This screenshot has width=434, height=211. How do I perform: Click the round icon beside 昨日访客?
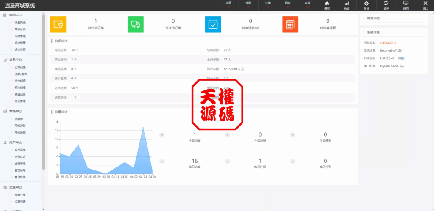(x=162, y=162)
